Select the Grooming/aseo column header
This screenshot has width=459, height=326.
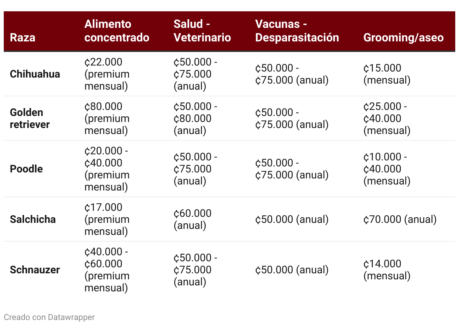pos(403,38)
